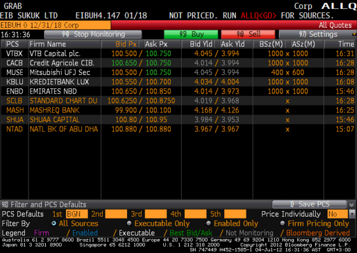This screenshot has height=253, width=357.
Task: Select the SHUAA CAPITAL firm name
Action: (x=55, y=120)
